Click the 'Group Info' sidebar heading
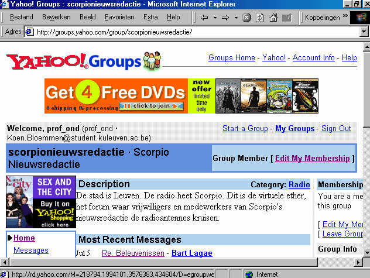 (x=337, y=249)
